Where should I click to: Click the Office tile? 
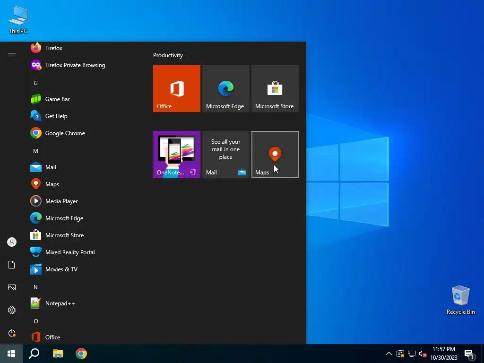point(177,88)
